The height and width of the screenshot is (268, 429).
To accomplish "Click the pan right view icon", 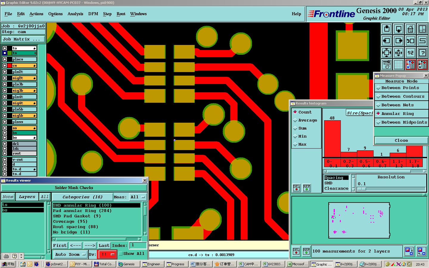I will (399, 41).
